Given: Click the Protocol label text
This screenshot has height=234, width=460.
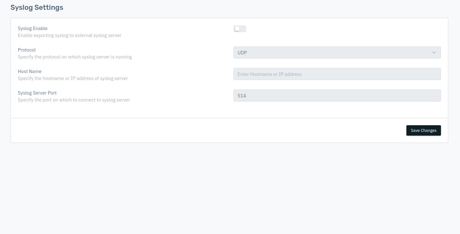Looking at the screenshot, I should (27, 50).
